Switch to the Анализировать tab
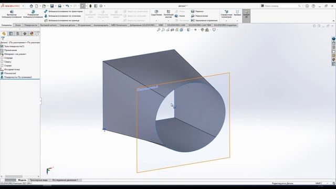This screenshot has height=189, width=336. pyautogui.click(x=101, y=25)
